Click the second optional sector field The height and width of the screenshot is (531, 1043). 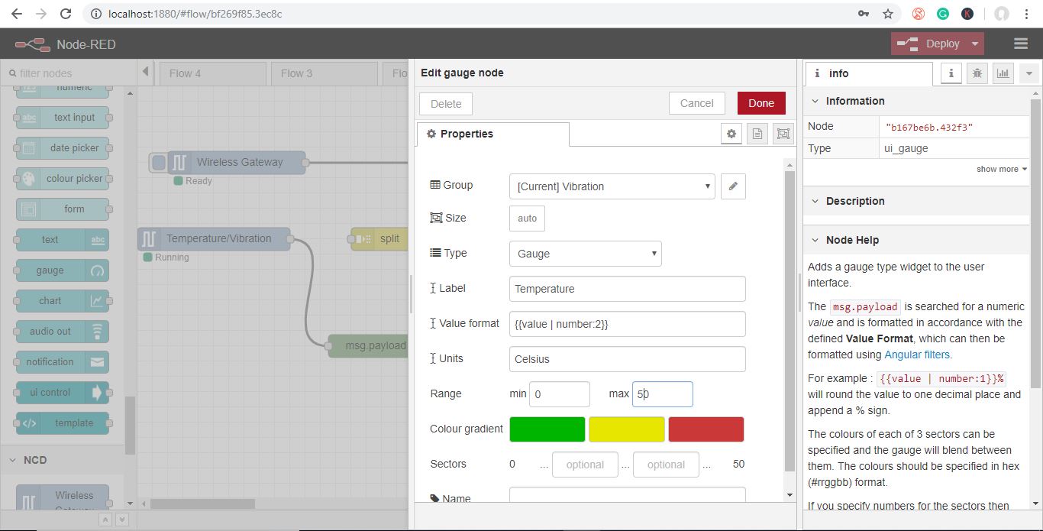pos(666,465)
